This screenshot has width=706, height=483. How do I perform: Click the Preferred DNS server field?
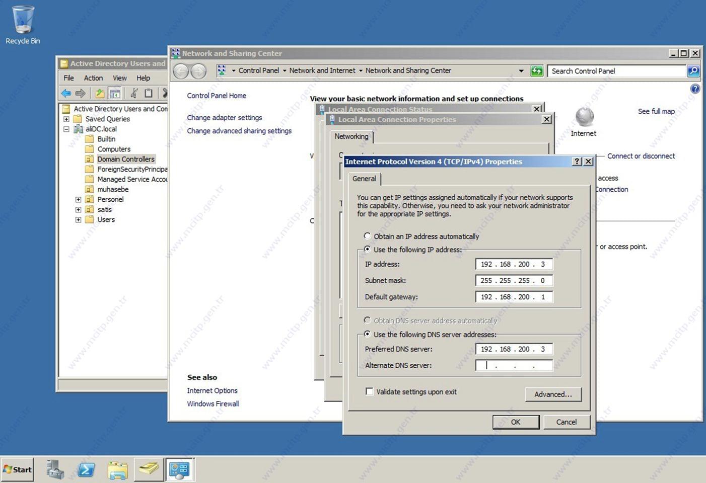click(514, 349)
